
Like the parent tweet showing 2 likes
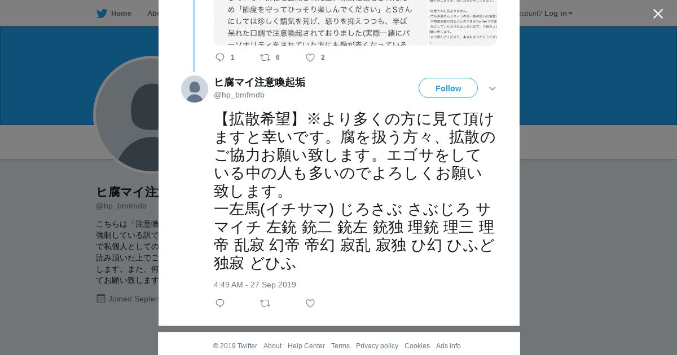pos(310,57)
